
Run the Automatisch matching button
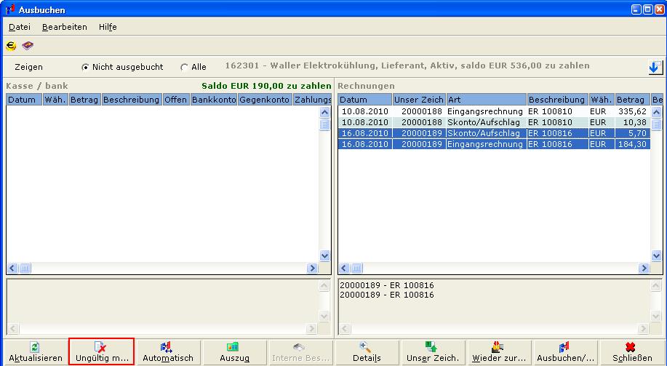point(168,352)
